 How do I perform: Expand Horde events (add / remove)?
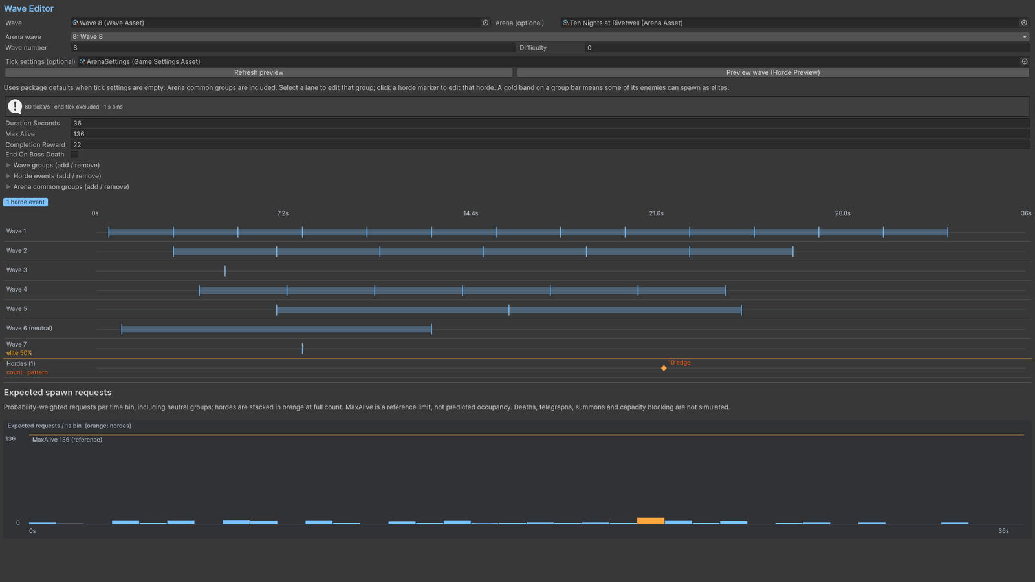[53, 176]
